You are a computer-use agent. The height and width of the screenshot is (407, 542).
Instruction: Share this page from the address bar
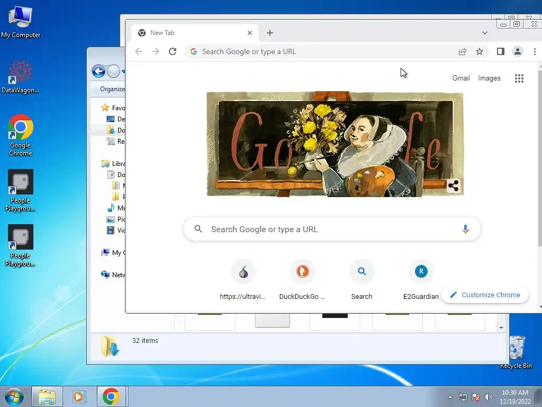click(x=463, y=51)
